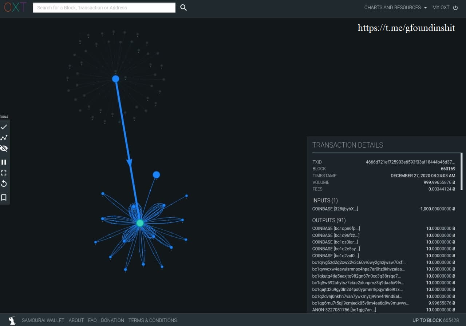
Task: Click the Samourai Wallet logo icon
Action: click(13, 320)
